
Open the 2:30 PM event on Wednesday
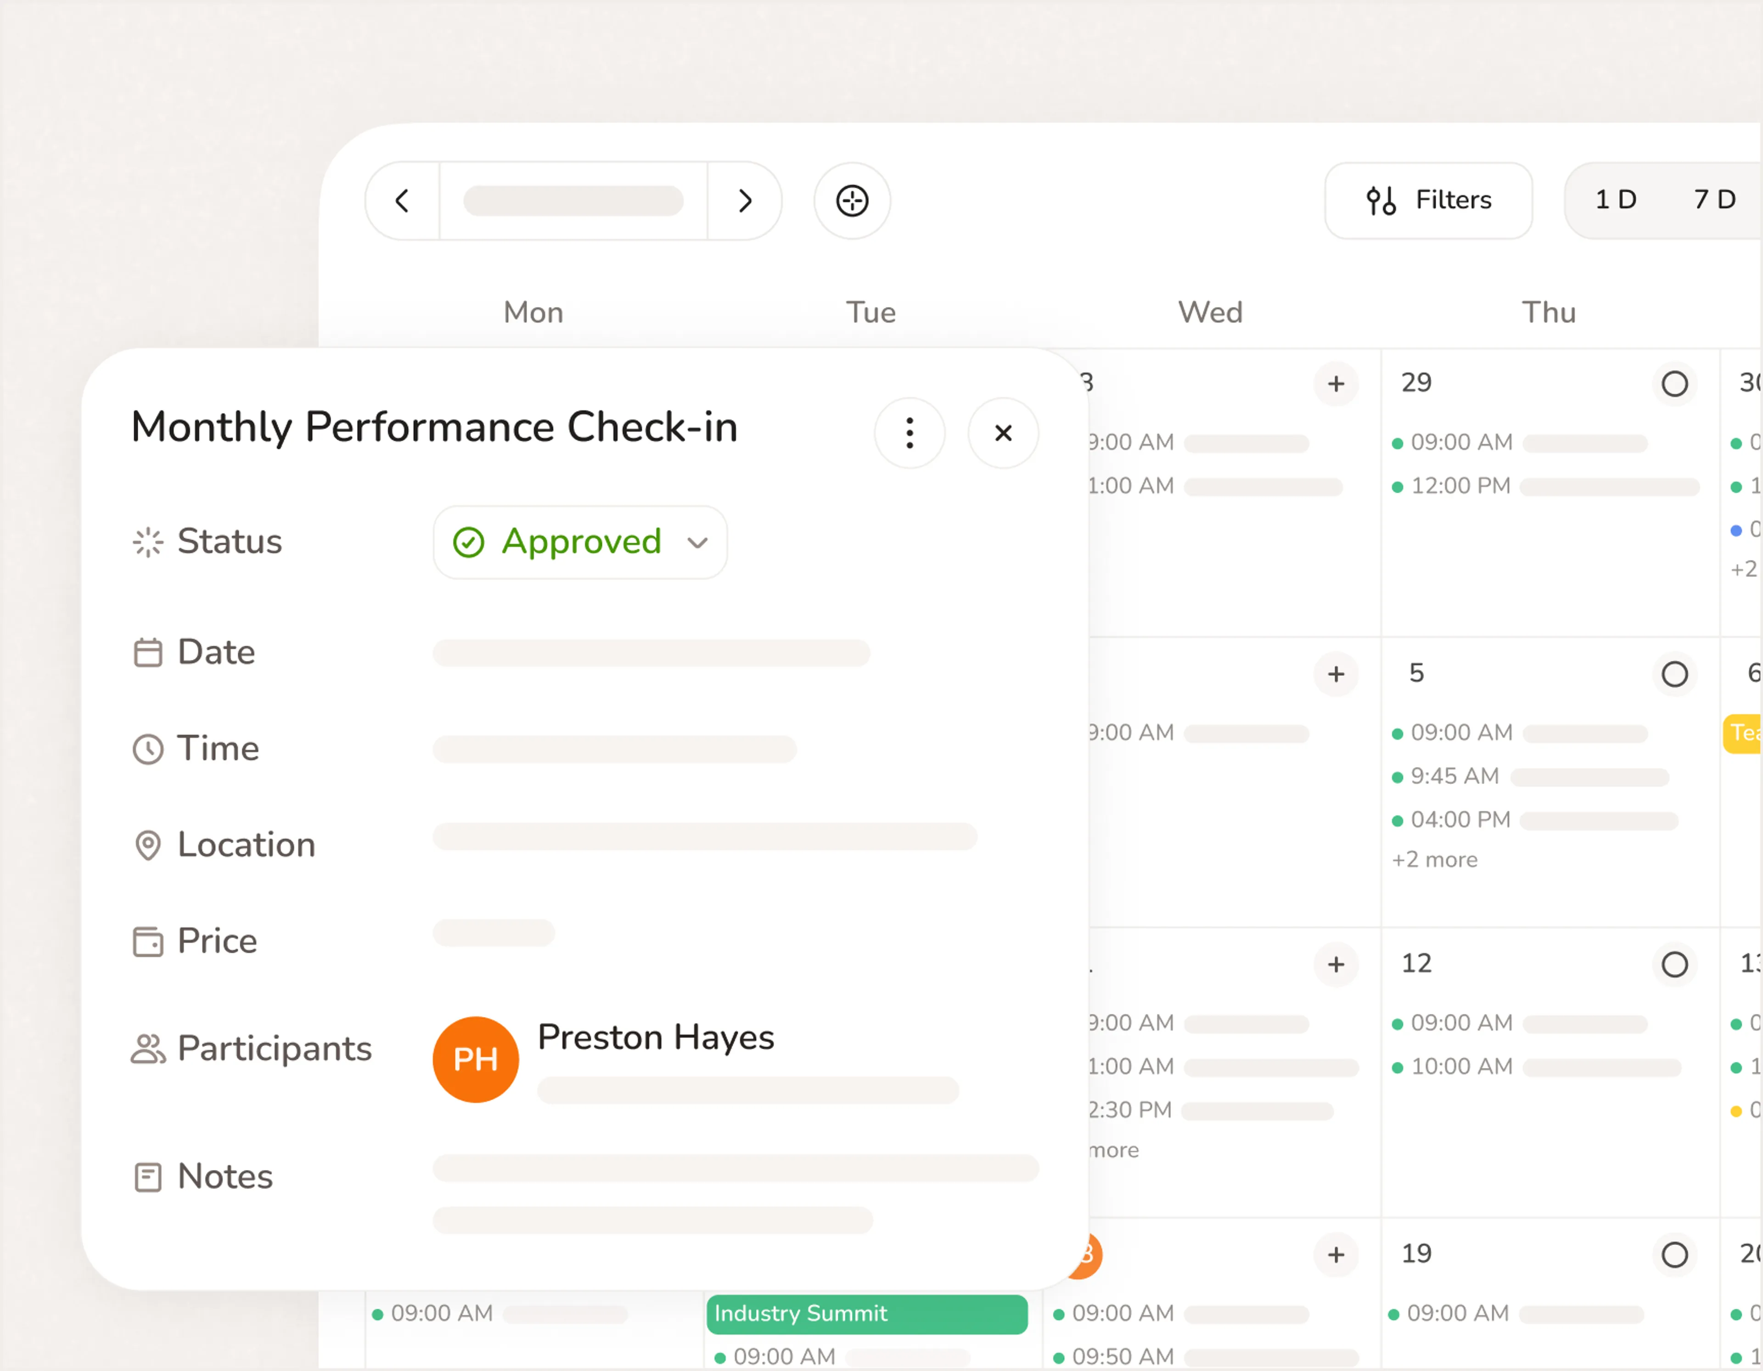[x=1211, y=1111]
